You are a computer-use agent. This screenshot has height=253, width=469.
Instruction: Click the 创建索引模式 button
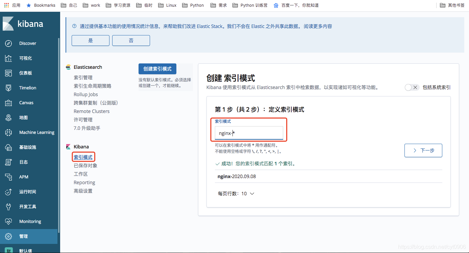(x=157, y=69)
